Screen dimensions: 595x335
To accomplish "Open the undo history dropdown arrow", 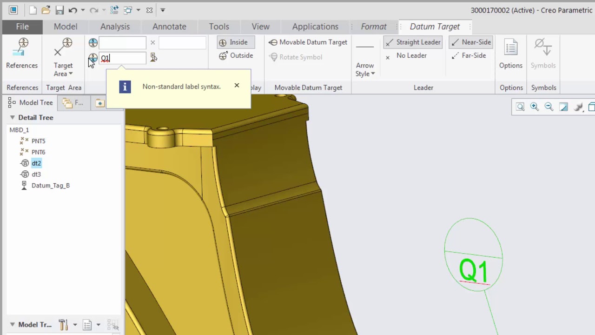I will click(x=83, y=10).
